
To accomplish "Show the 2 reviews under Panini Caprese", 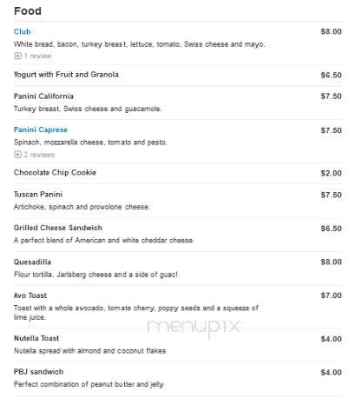I will click(x=39, y=155).
